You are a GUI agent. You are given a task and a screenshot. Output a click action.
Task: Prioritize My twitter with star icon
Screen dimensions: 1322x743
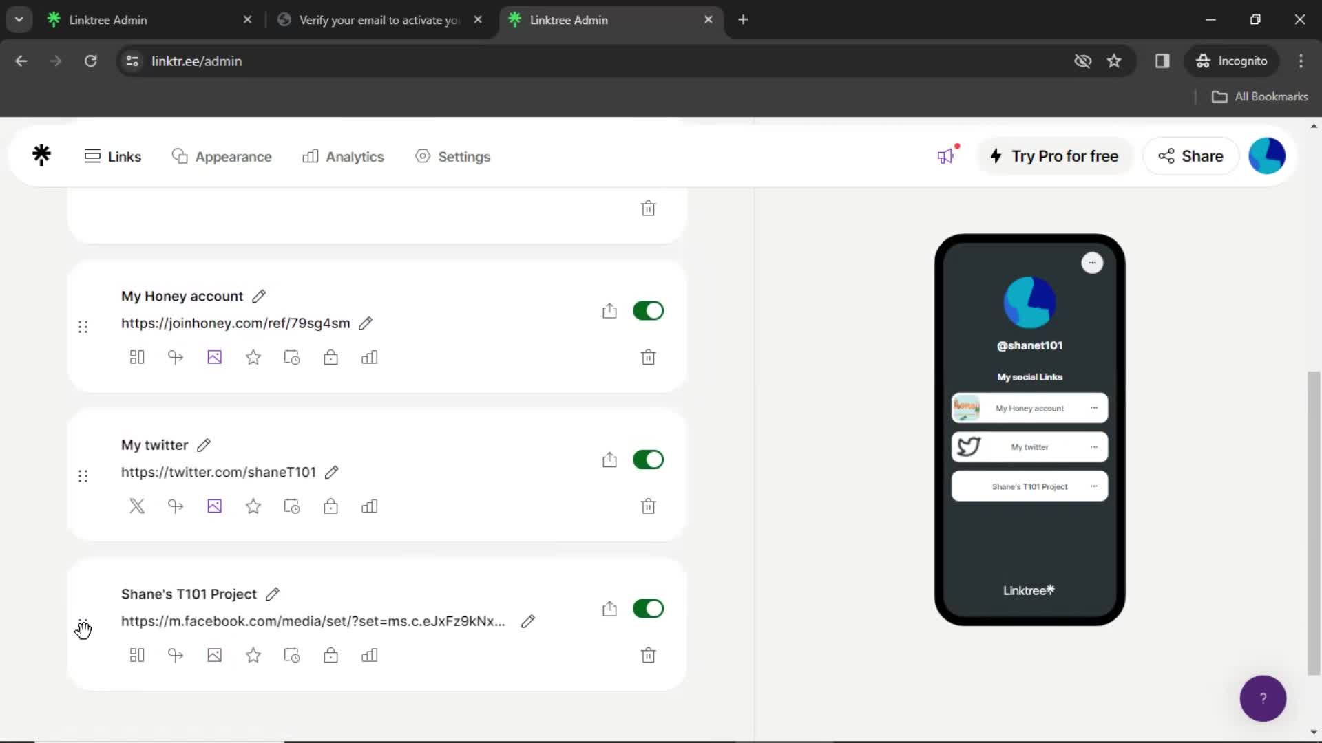253,506
